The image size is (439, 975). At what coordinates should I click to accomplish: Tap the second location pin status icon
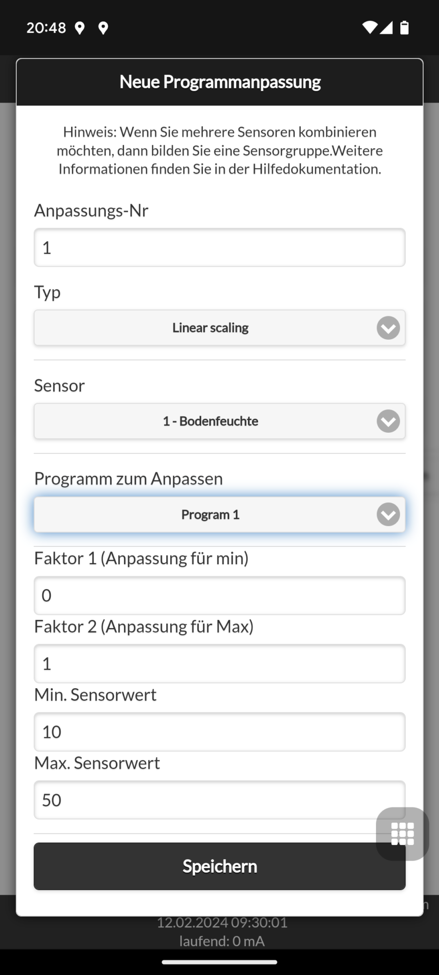point(103,28)
